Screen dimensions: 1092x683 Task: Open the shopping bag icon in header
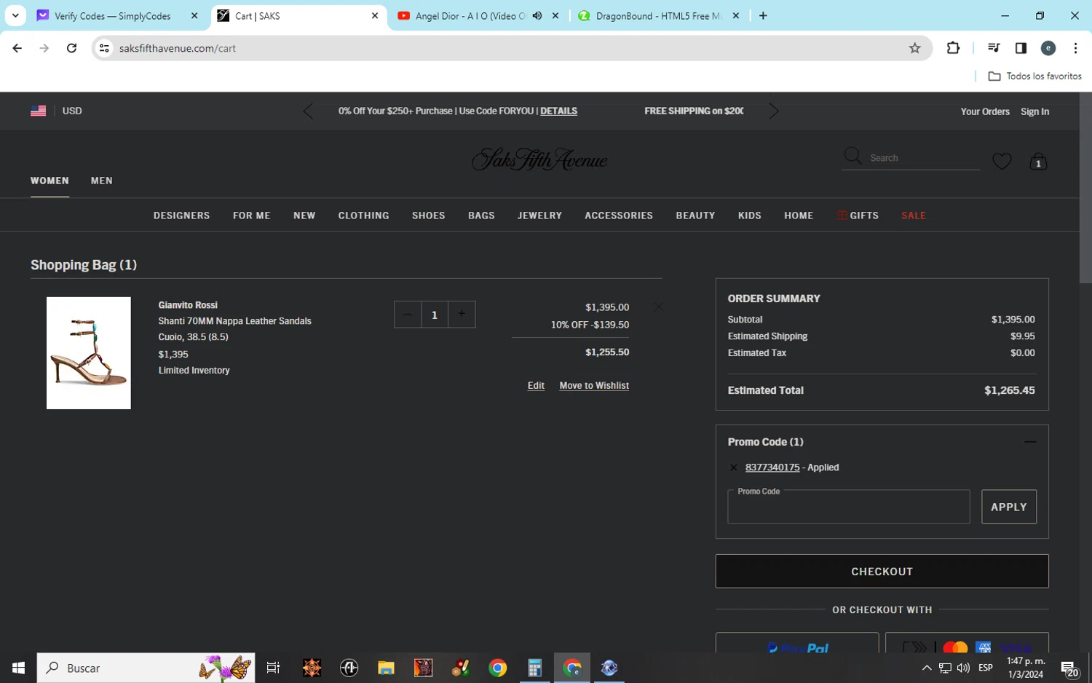1038,161
